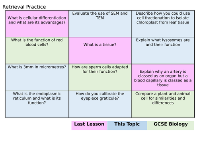Click the word 'function?' in the endoplasmic reticulum cell

tap(37, 103)
